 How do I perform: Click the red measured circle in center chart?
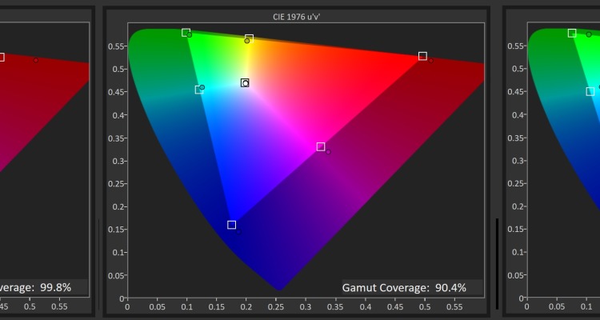coord(430,59)
